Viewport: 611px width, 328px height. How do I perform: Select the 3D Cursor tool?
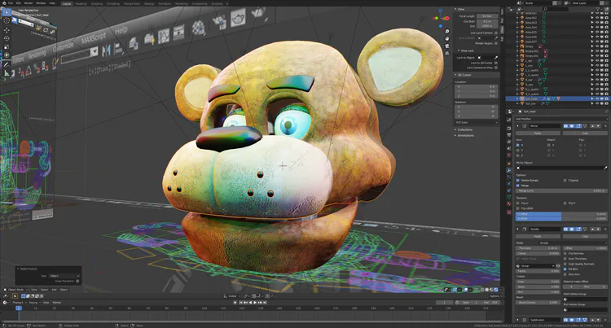click(7, 21)
